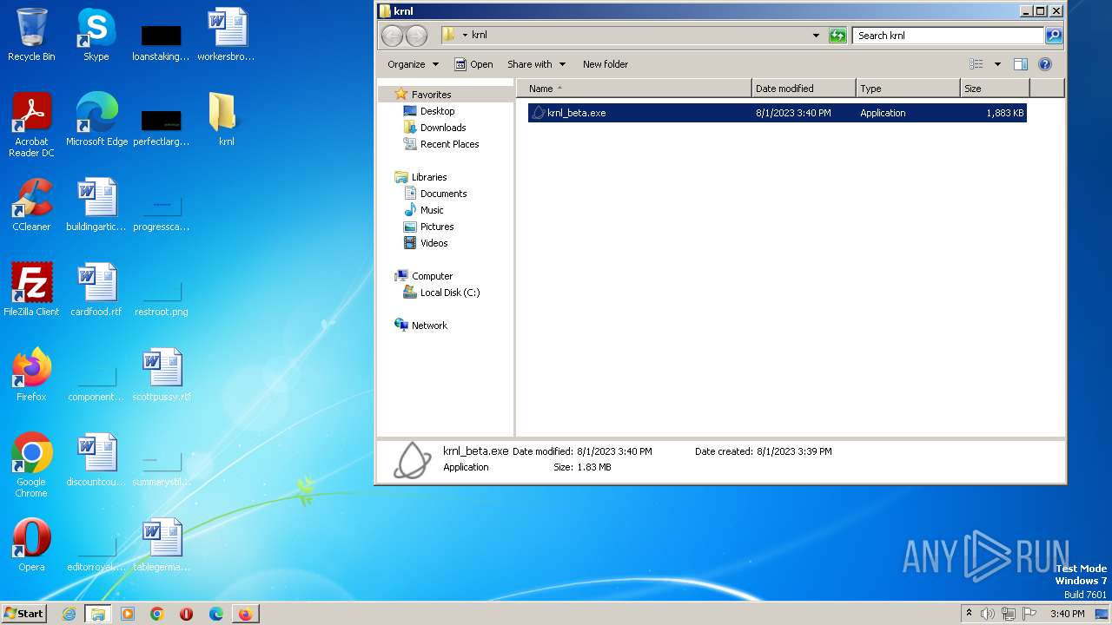This screenshot has height=625, width=1112.
Task: Click the Opera taskbar icon
Action: (186, 614)
